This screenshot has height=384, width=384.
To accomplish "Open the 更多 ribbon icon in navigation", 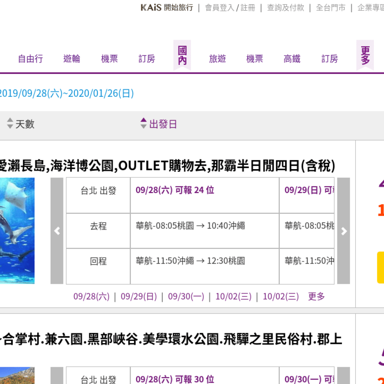I will pos(365,54).
